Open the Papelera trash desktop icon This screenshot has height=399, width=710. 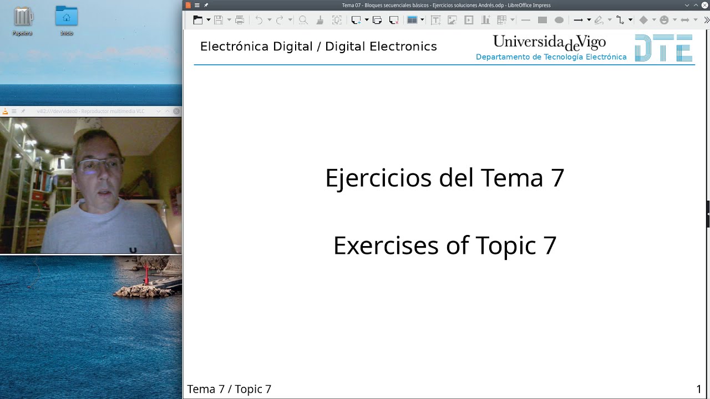point(22,21)
